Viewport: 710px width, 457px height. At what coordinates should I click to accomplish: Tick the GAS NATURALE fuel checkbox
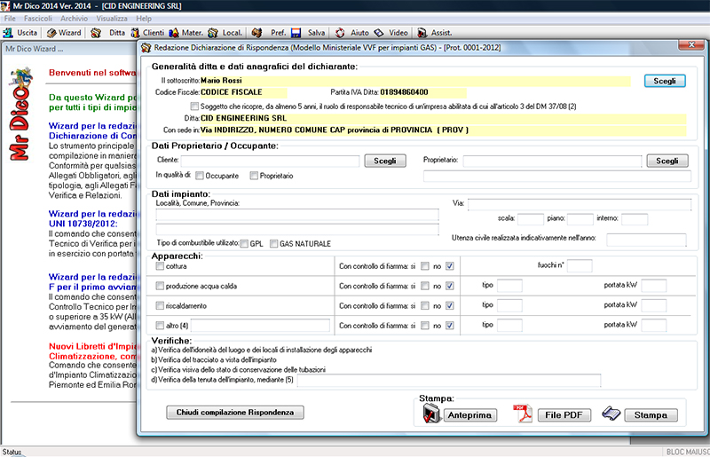274,243
